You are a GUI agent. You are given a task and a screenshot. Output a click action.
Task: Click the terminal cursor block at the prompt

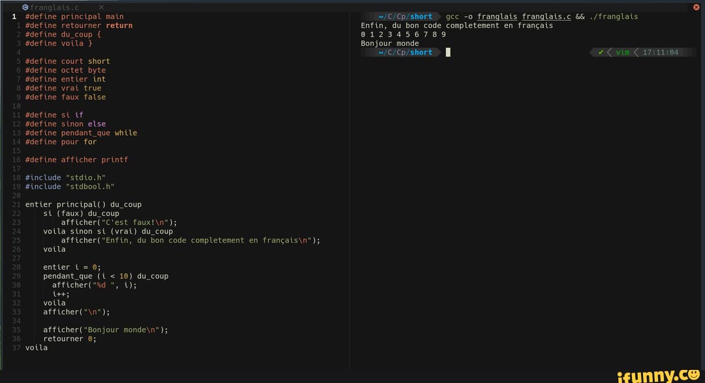tap(448, 53)
